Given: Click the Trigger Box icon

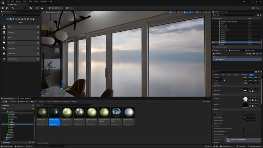Looking at the screenshot, I should coord(4,54).
